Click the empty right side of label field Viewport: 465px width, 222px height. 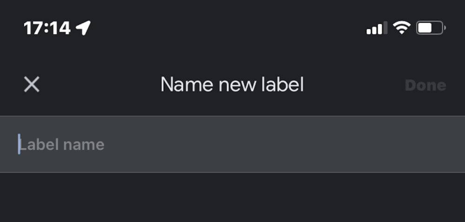click(x=349, y=144)
